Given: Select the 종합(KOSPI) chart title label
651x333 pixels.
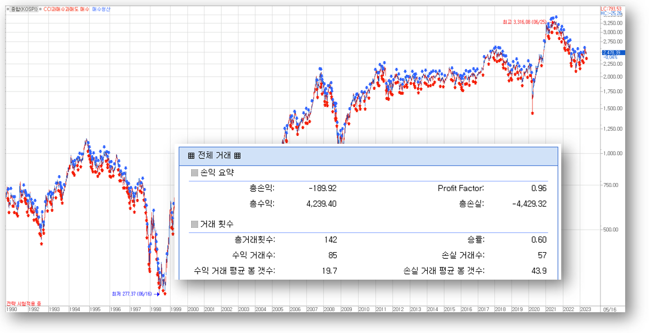Looking at the screenshot, I should pyautogui.click(x=24, y=9).
